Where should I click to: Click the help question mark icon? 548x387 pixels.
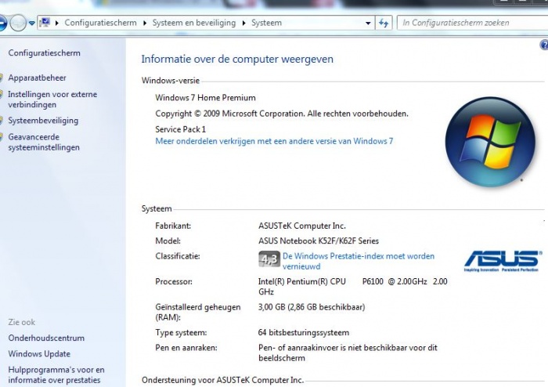tap(544, 45)
